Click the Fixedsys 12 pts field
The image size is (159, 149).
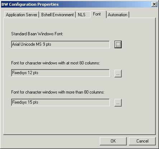coord(60,73)
